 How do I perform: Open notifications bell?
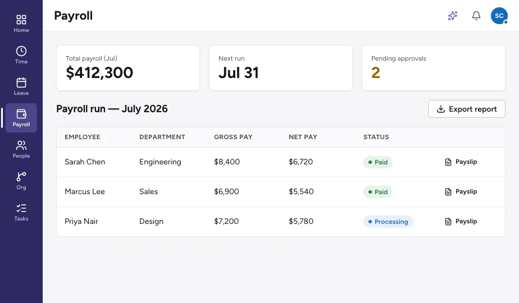(476, 16)
